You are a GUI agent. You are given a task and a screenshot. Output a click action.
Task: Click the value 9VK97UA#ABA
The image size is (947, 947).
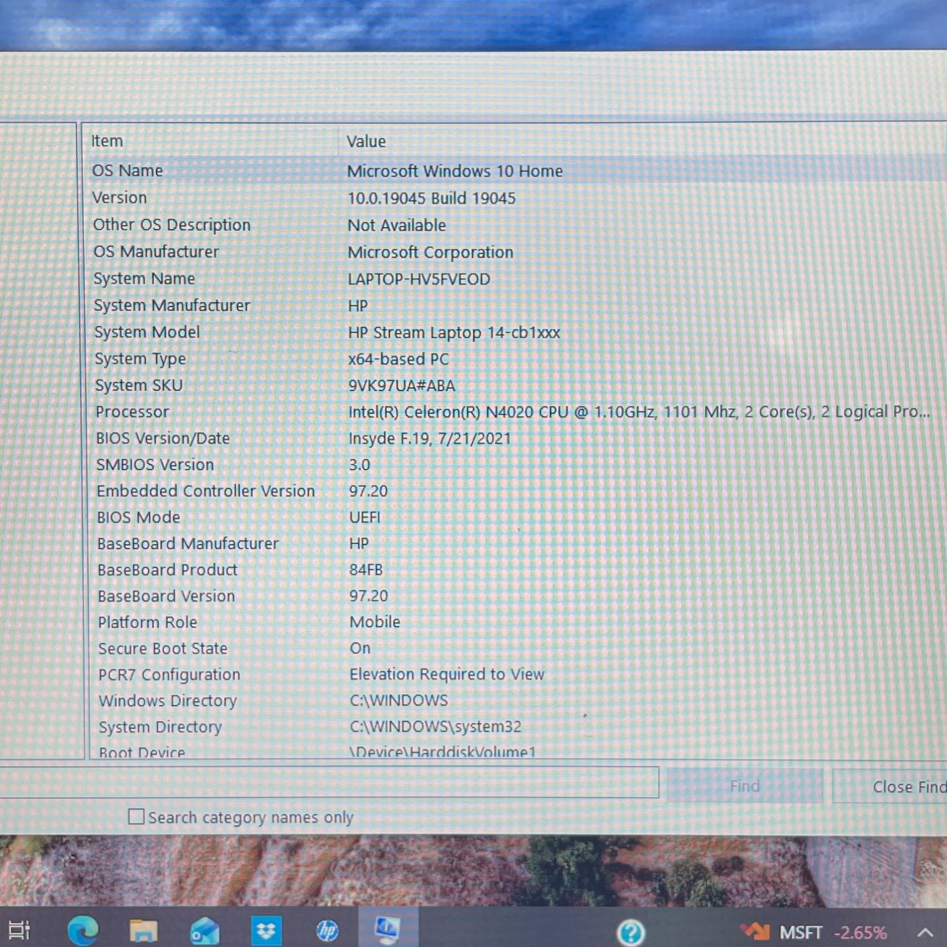[x=402, y=385]
